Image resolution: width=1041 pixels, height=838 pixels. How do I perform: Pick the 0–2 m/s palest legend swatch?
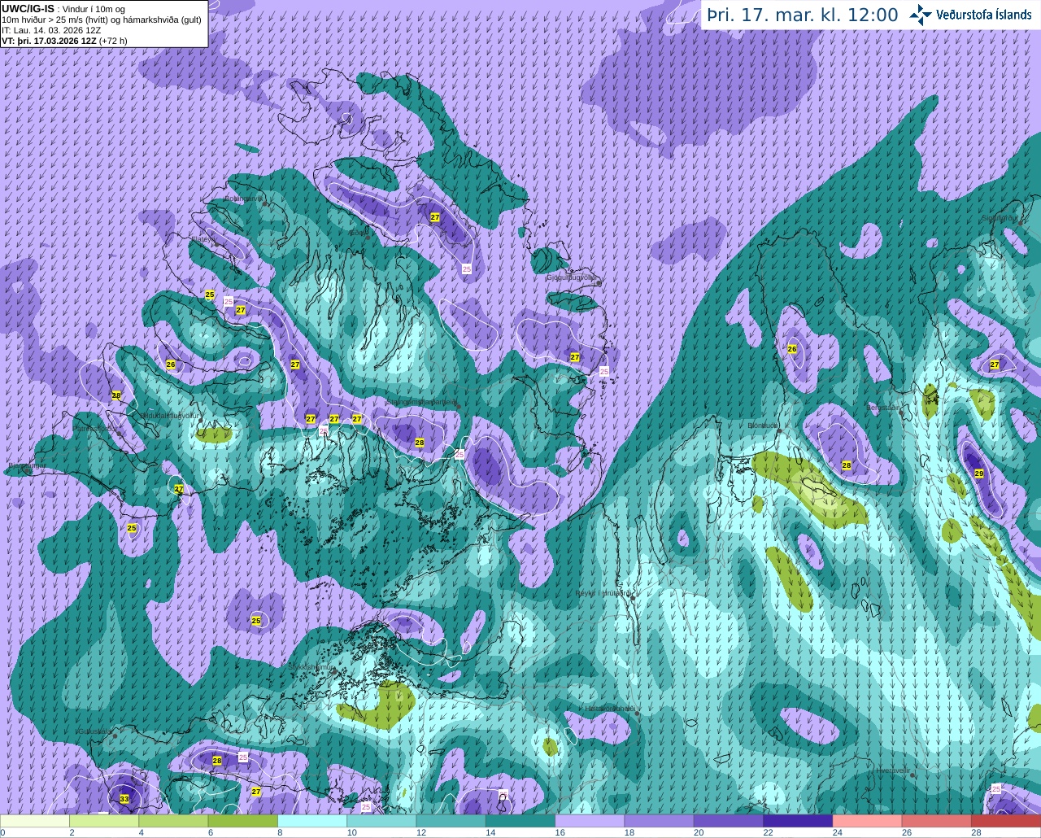(35, 821)
